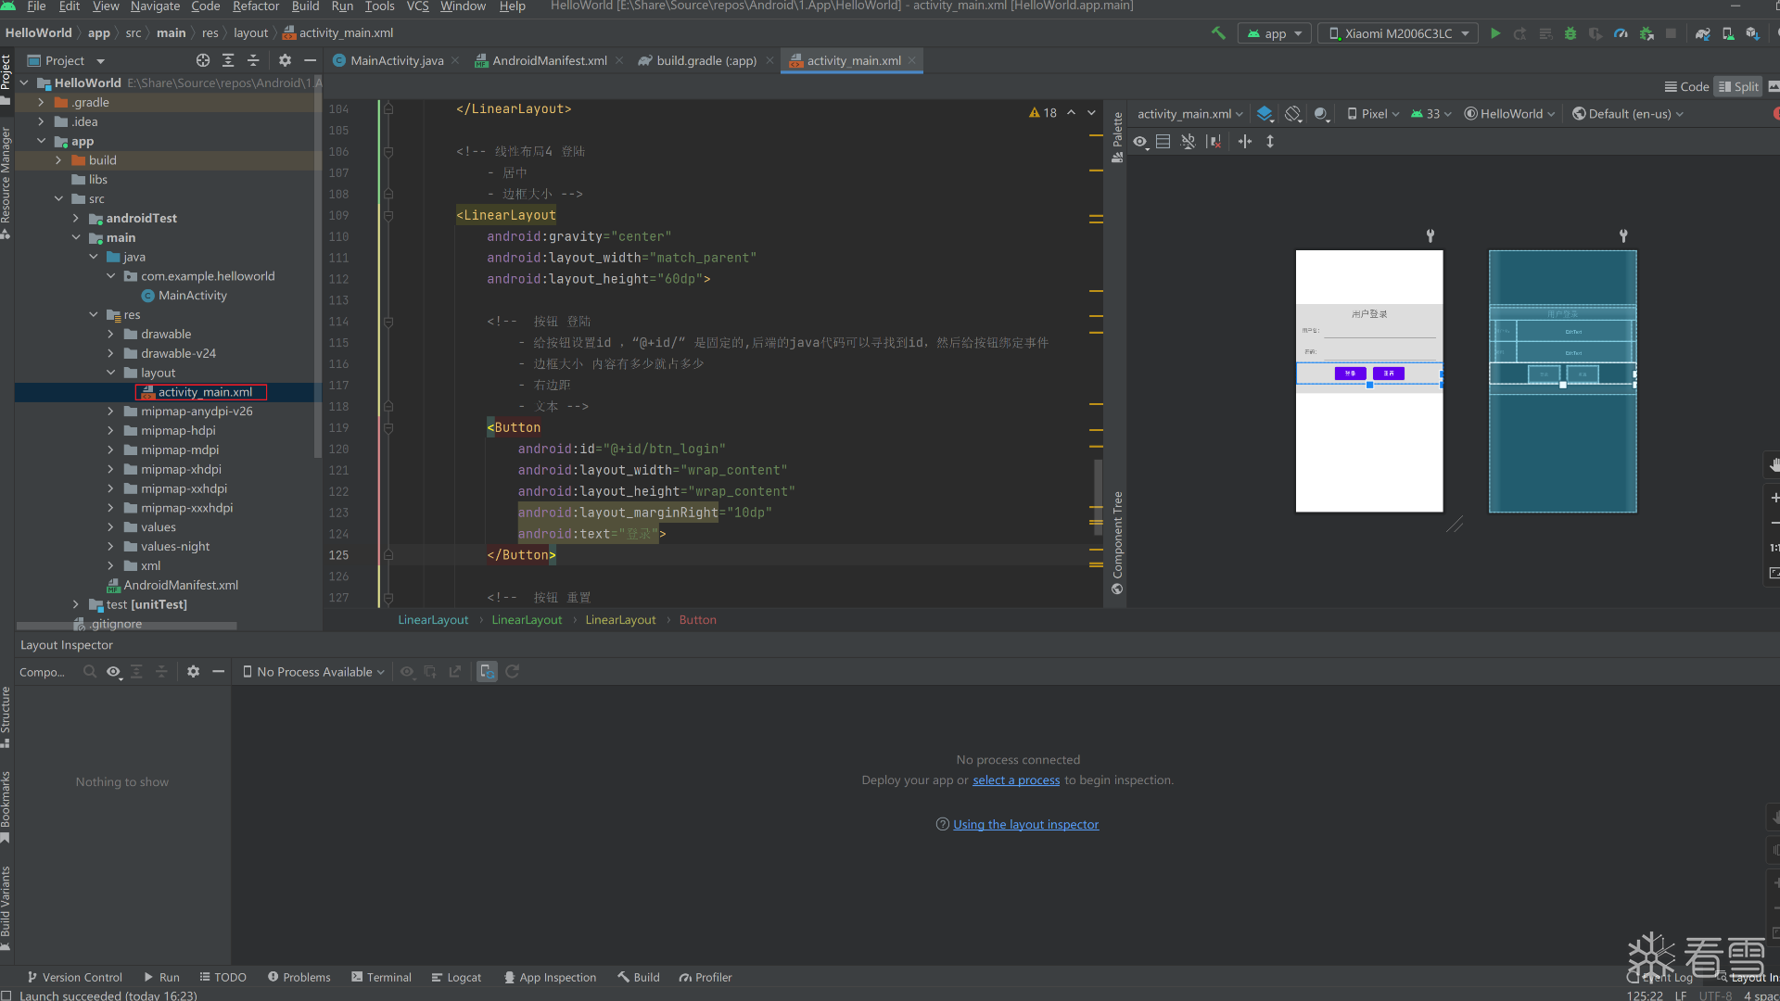This screenshot has height=1001, width=1780.
Task: Click the Sync Project with Gradle icon
Action: point(1702,33)
